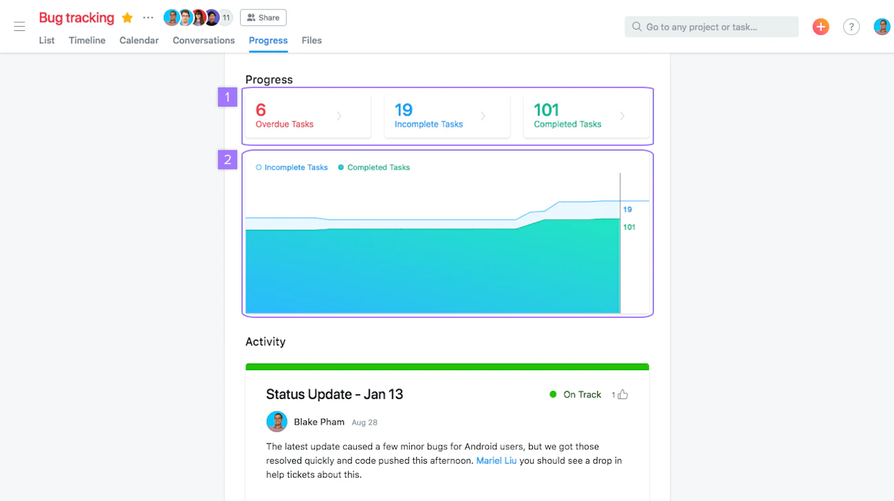This screenshot has height=501, width=894.
Task: Toggle Completed Tasks in chart legend
Action: point(373,167)
